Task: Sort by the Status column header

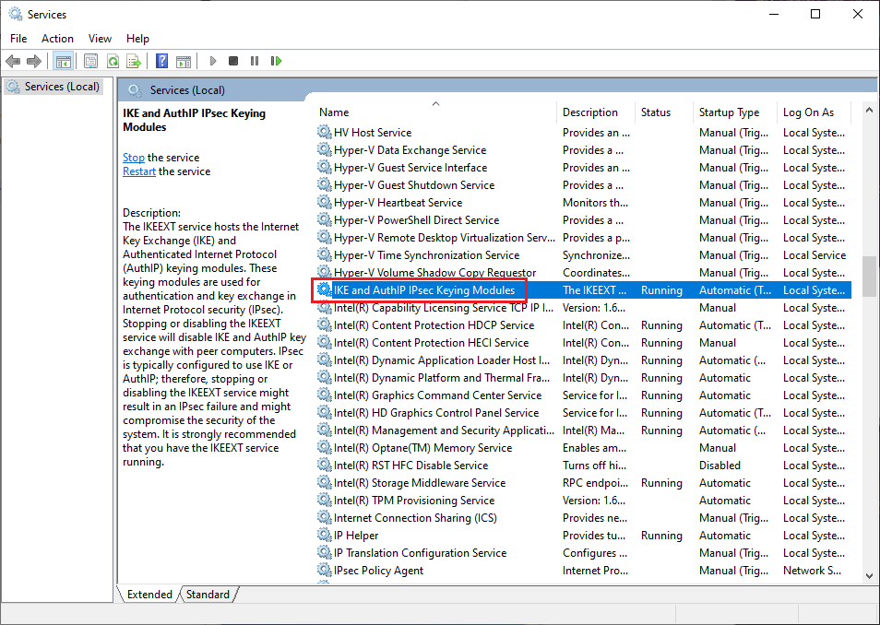Action: (x=656, y=112)
